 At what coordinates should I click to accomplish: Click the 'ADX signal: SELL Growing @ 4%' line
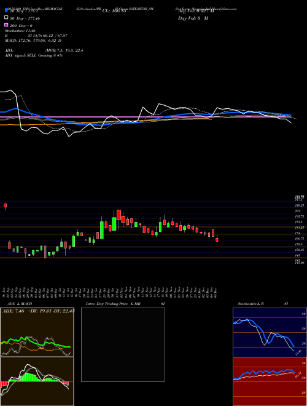coord(34,55)
